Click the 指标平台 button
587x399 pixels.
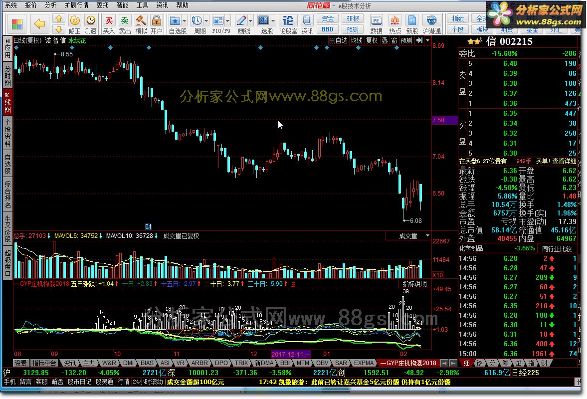pyautogui.click(x=44, y=363)
